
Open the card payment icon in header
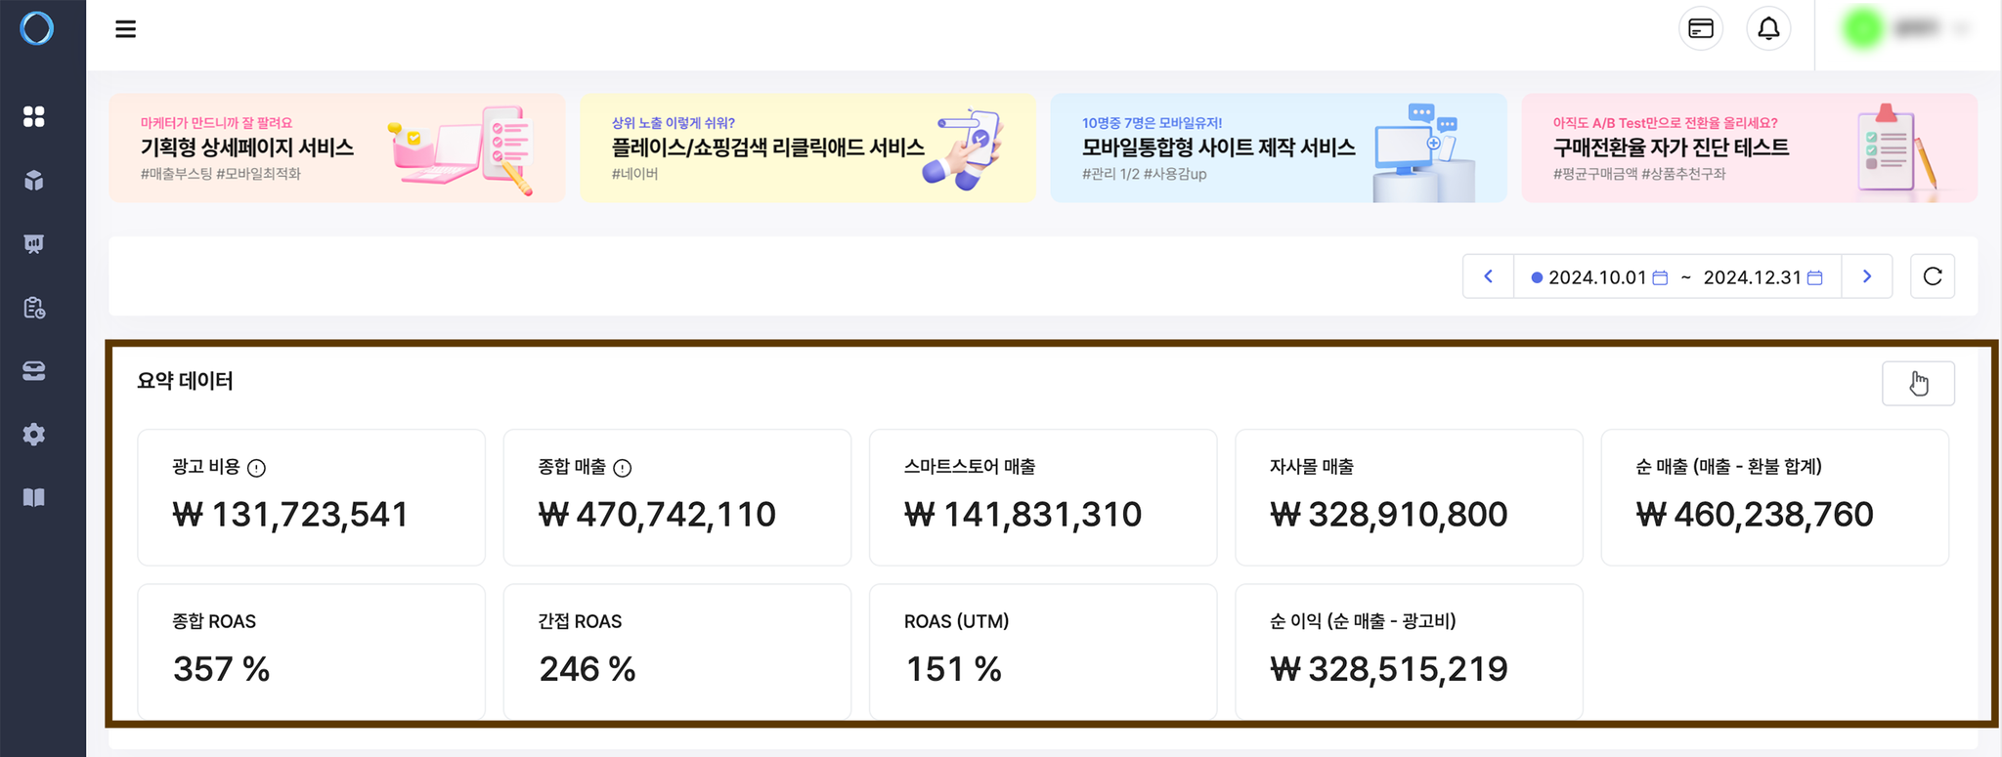point(1701,29)
